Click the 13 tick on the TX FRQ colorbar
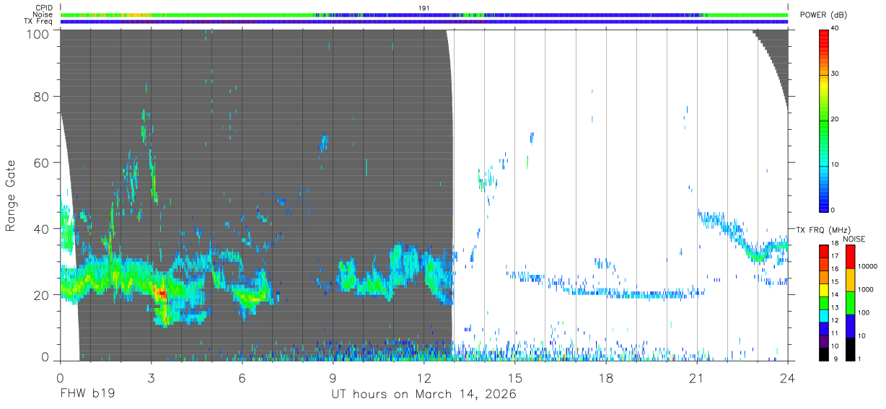 [835, 307]
